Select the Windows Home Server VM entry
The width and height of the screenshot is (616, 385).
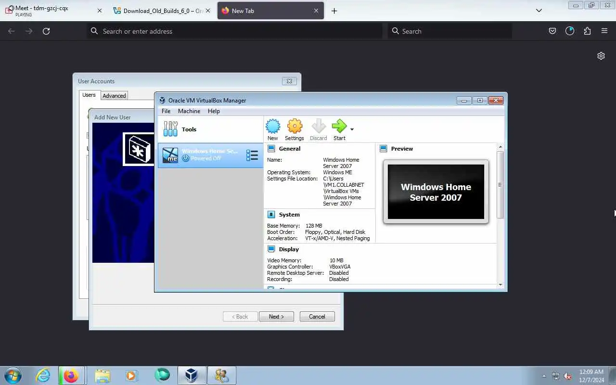210,155
